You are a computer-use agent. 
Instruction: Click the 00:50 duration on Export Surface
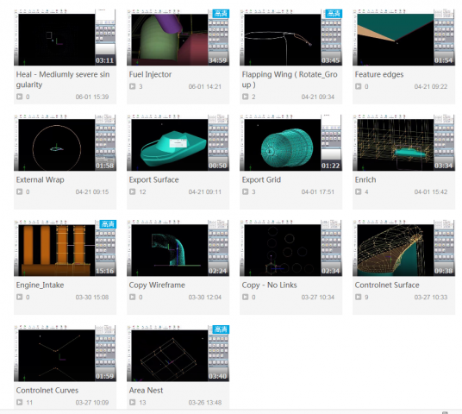[x=218, y=166]
